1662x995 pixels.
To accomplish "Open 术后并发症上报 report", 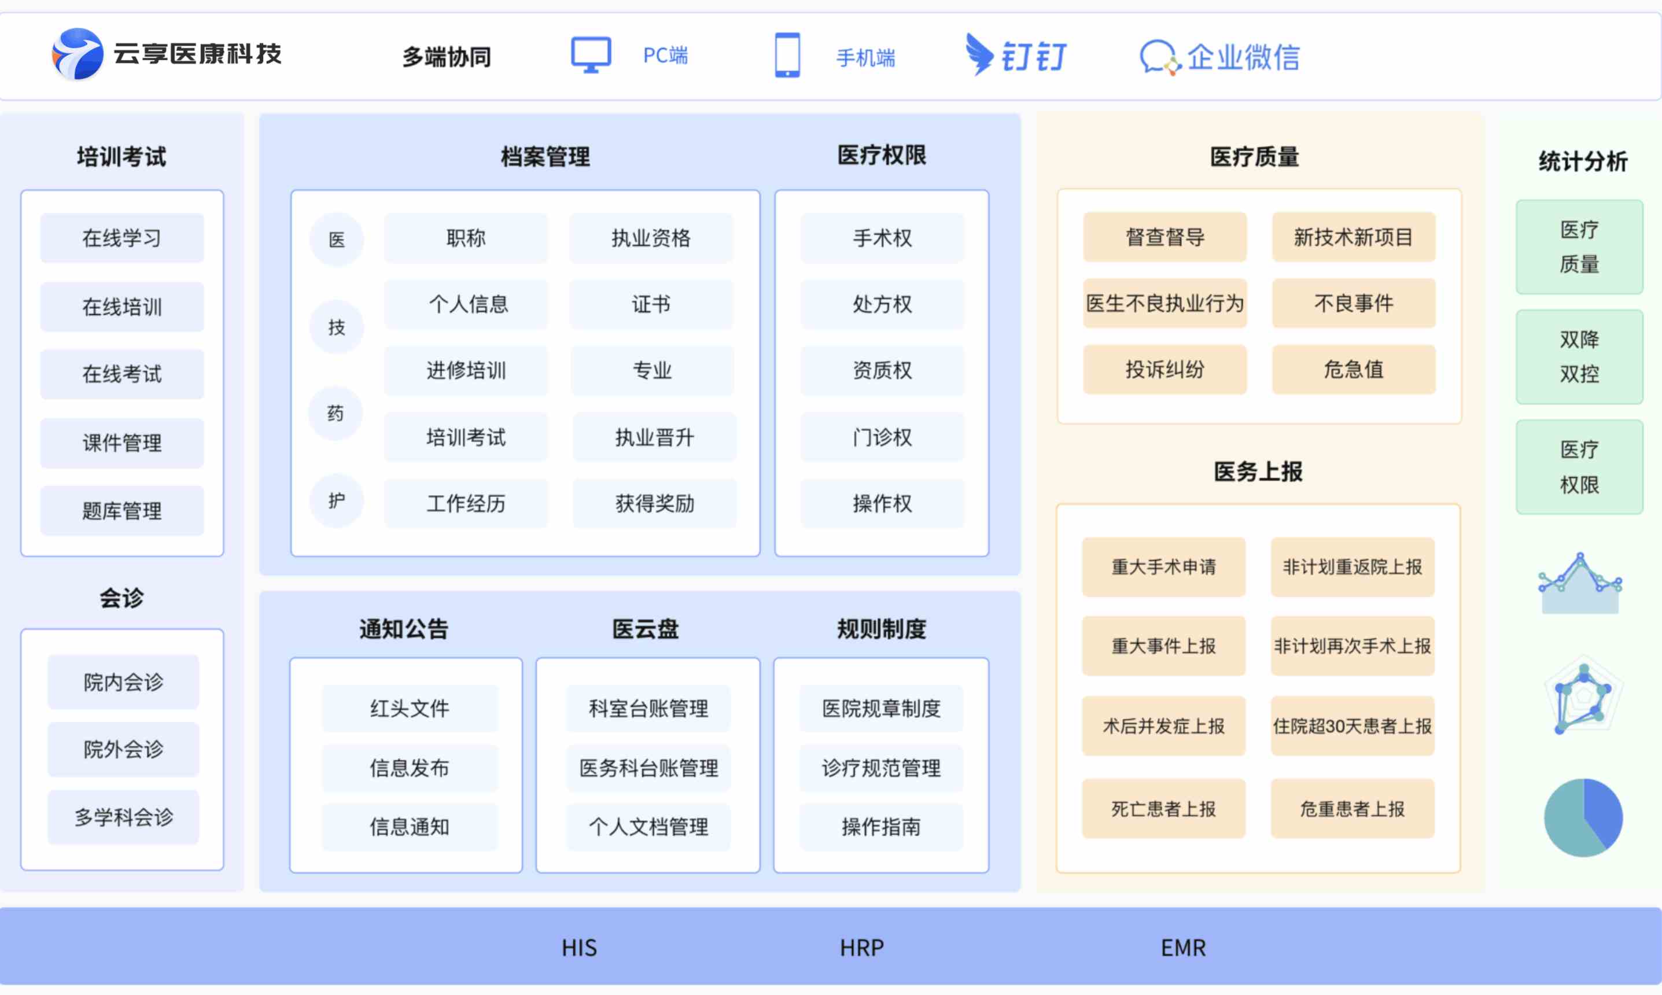I will coord(1163,726).
